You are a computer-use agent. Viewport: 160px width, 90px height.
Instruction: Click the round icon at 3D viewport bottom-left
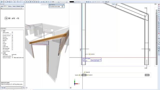27,88
